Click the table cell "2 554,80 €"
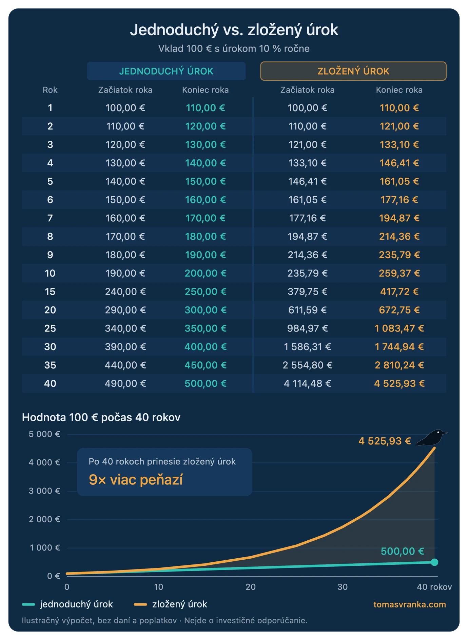This screenshot has height=640, width=468. (308, 365)
